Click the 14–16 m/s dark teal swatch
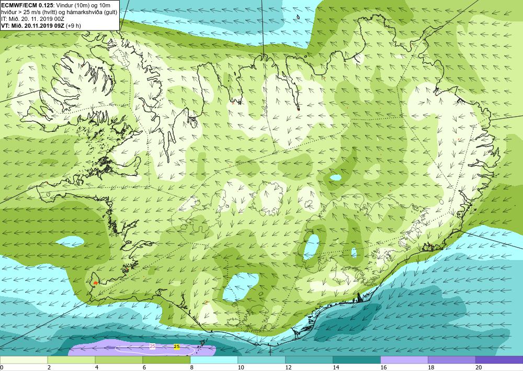523x371 pixels. (x=357, y=360)
